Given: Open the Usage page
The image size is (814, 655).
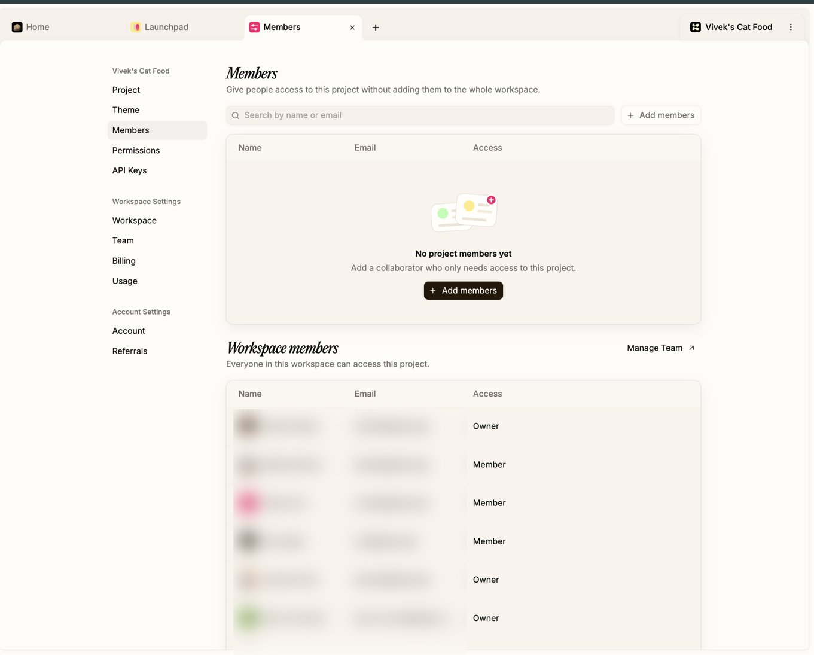Looking at the screenshot, I should click(x=157, y=281).
